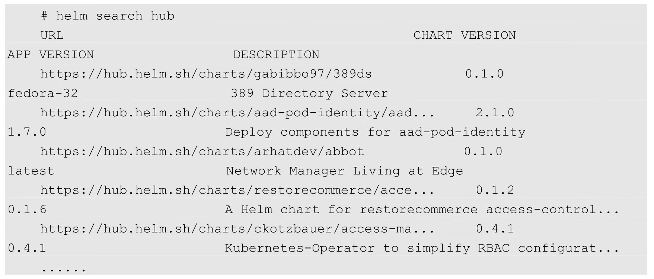Select the URL column header
This screenshot has width=654, height=279.
point(52,35)
